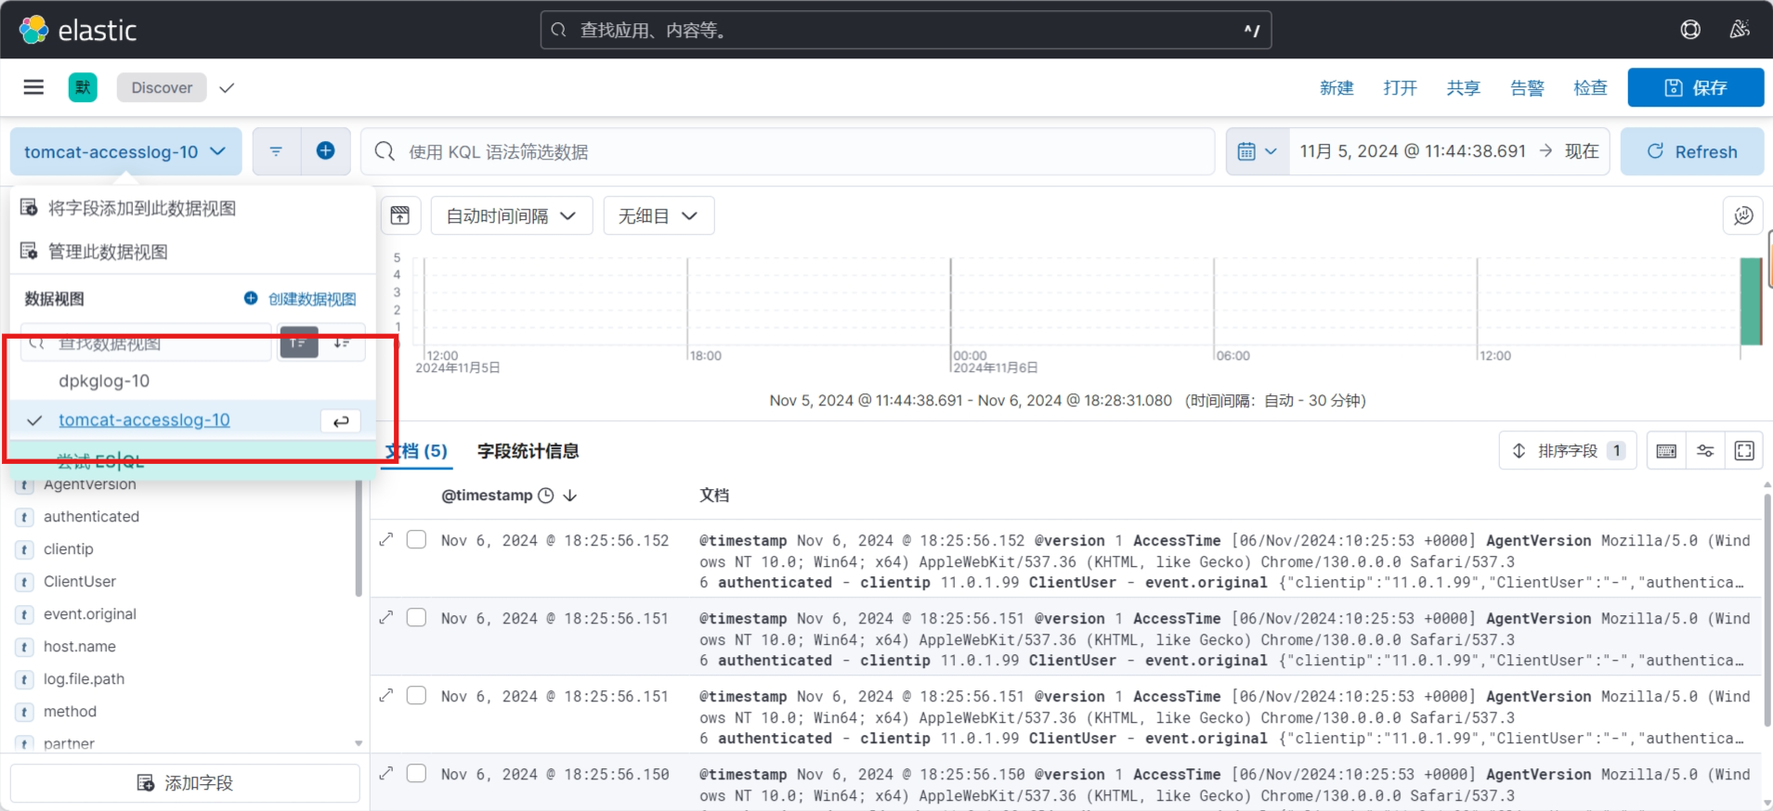Viewport: 1773px width, 811px height.
Task: Open chart Lens edit visualization icon
Action: point(1743,215)
